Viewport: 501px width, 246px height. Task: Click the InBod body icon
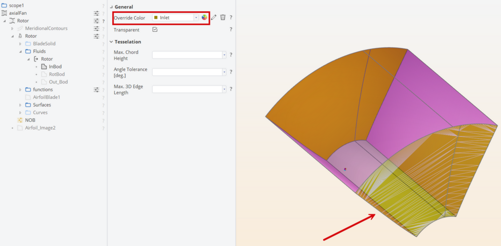tap(44, 67)
